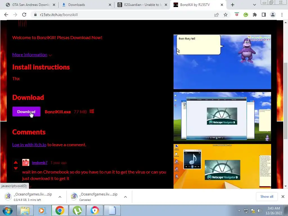This screenshot has height=216, width=288.
Task: Close the downloads shelf
Action: point(283,197)
